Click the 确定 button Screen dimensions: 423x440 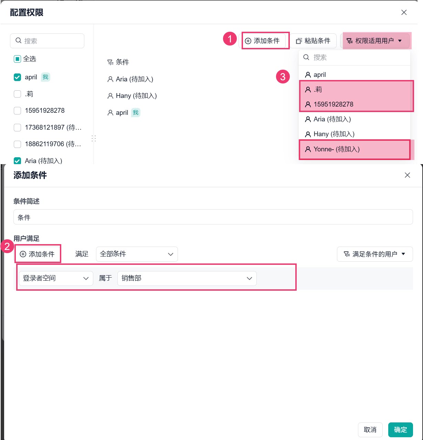401,430
